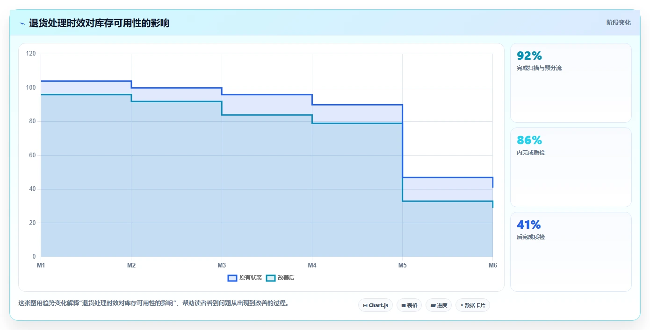650x330 pixels.
Task: Click the 20 y-axis value
Action: pyautogui.click(x=32, y=223)
